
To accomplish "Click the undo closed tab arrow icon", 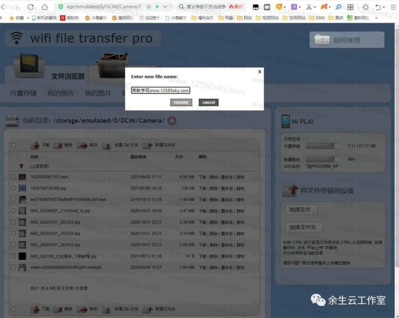I will (378, 7).
